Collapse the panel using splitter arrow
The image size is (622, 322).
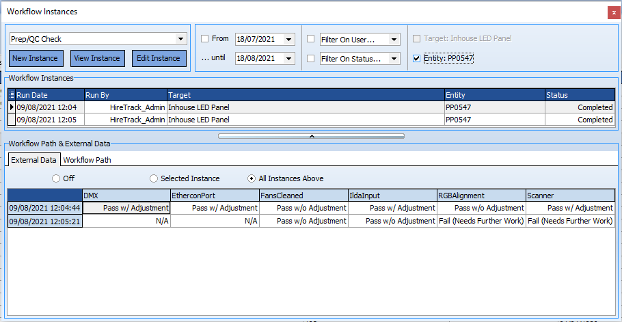click(312, 136)
